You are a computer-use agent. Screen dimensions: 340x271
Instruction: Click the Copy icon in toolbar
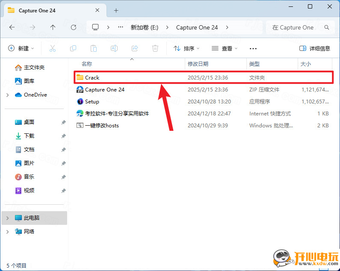click(73, 48)
